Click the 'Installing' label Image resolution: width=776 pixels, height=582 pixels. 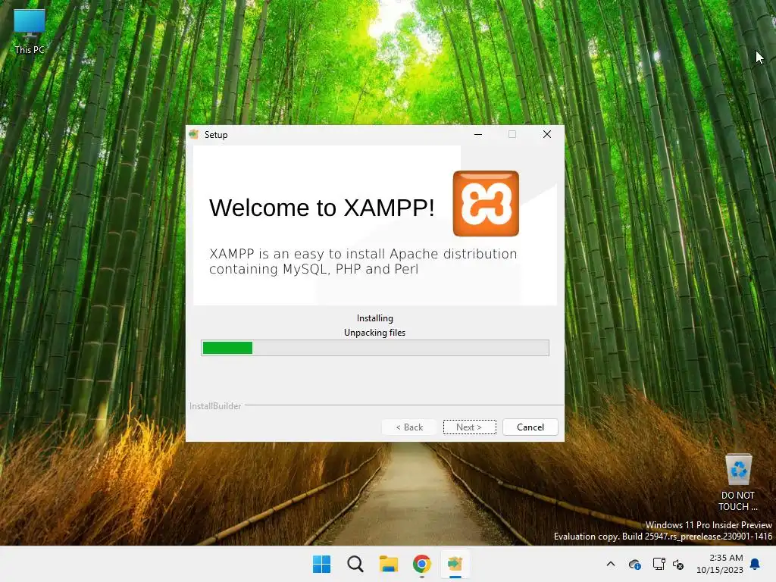pos(374,318)
